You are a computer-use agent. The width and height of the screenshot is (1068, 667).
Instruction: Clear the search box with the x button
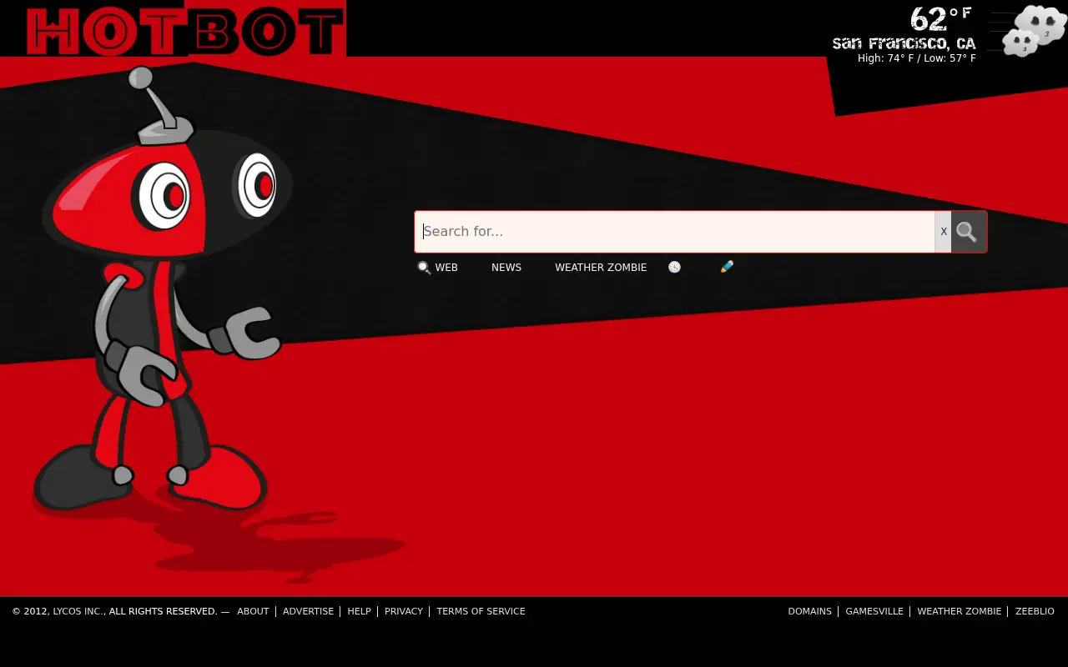point(944,232)
